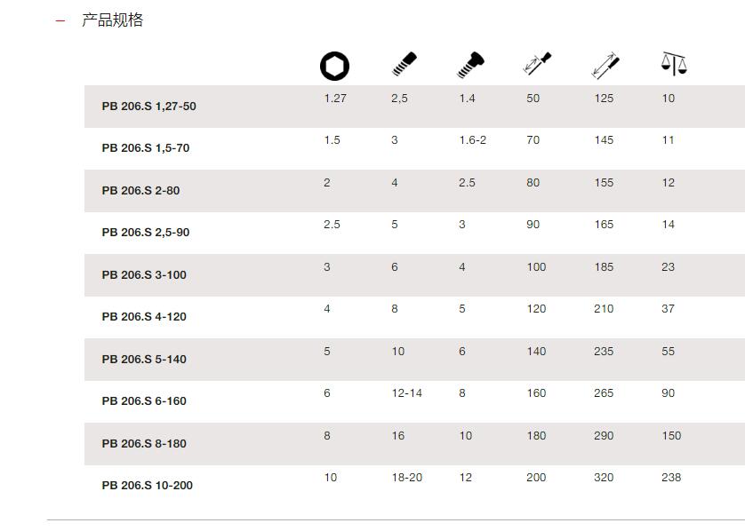Select model PB 206.S 6-160
This screenshot has height=531, width=745.
[x=144, y=401]
